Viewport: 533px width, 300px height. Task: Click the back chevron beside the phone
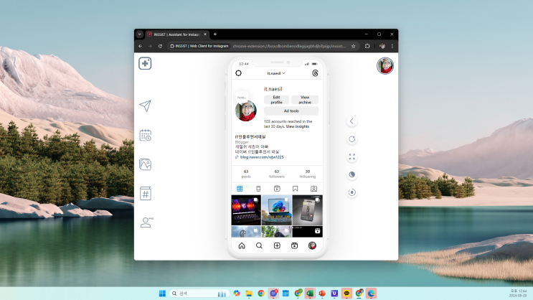click(x=352, y=121)
